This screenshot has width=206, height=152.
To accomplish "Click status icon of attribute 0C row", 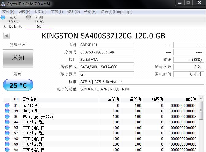I will 7,117.
